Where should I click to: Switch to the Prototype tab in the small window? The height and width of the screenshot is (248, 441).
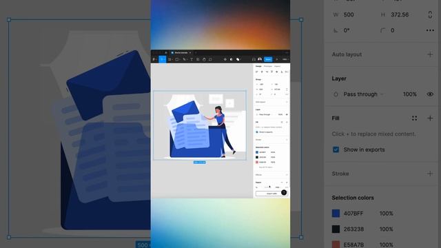[268, 66]
